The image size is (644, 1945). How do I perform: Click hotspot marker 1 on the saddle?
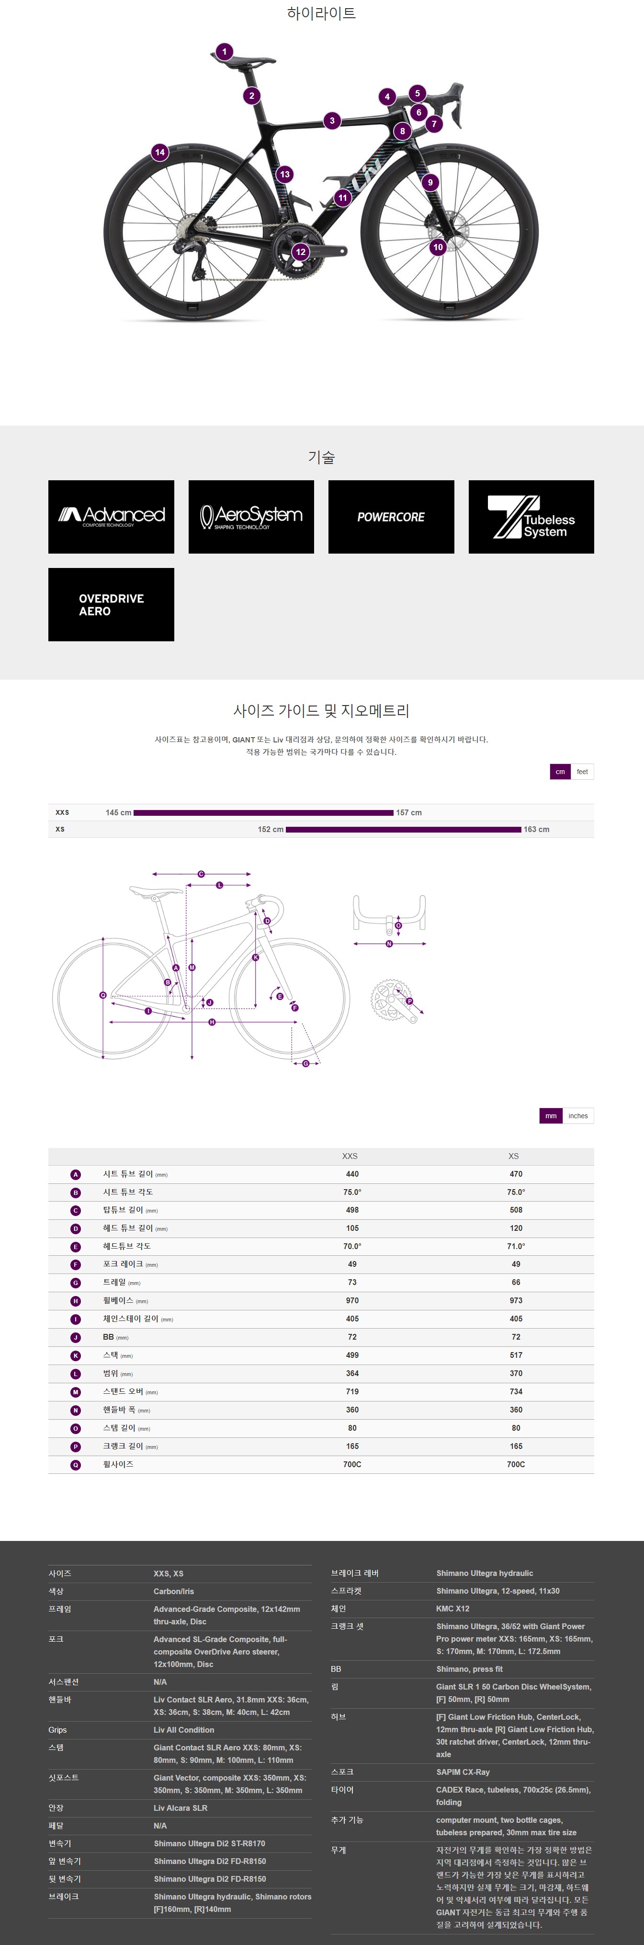(x=224, y=52)
